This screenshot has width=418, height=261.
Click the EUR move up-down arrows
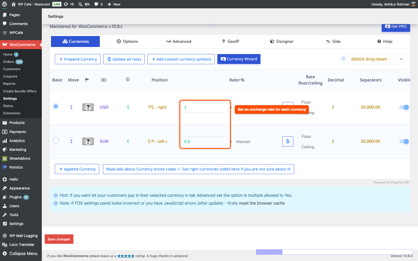point(71,141)
